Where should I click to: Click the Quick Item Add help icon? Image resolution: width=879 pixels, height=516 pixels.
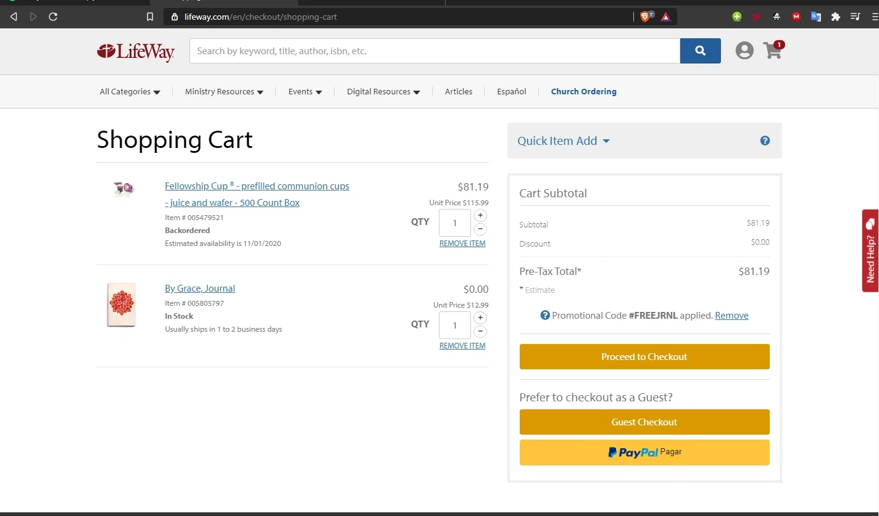coord(765,141)
